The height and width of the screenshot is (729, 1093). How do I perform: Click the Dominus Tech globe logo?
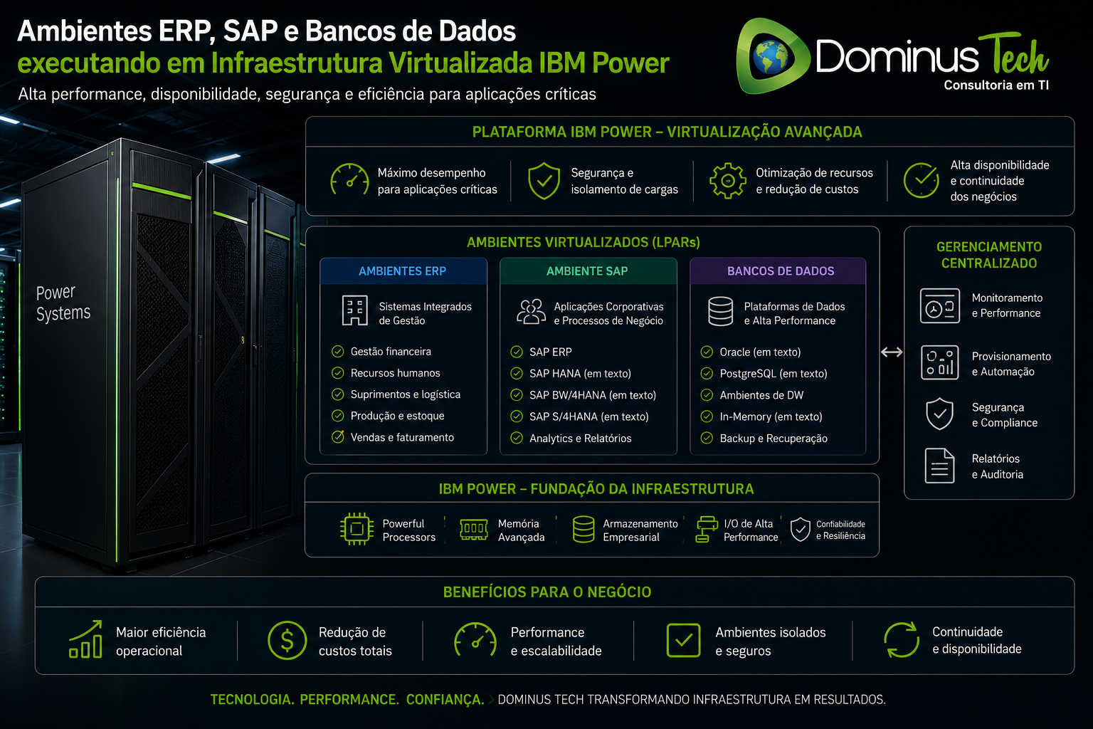pyautogui.click(x=773, y=56)
